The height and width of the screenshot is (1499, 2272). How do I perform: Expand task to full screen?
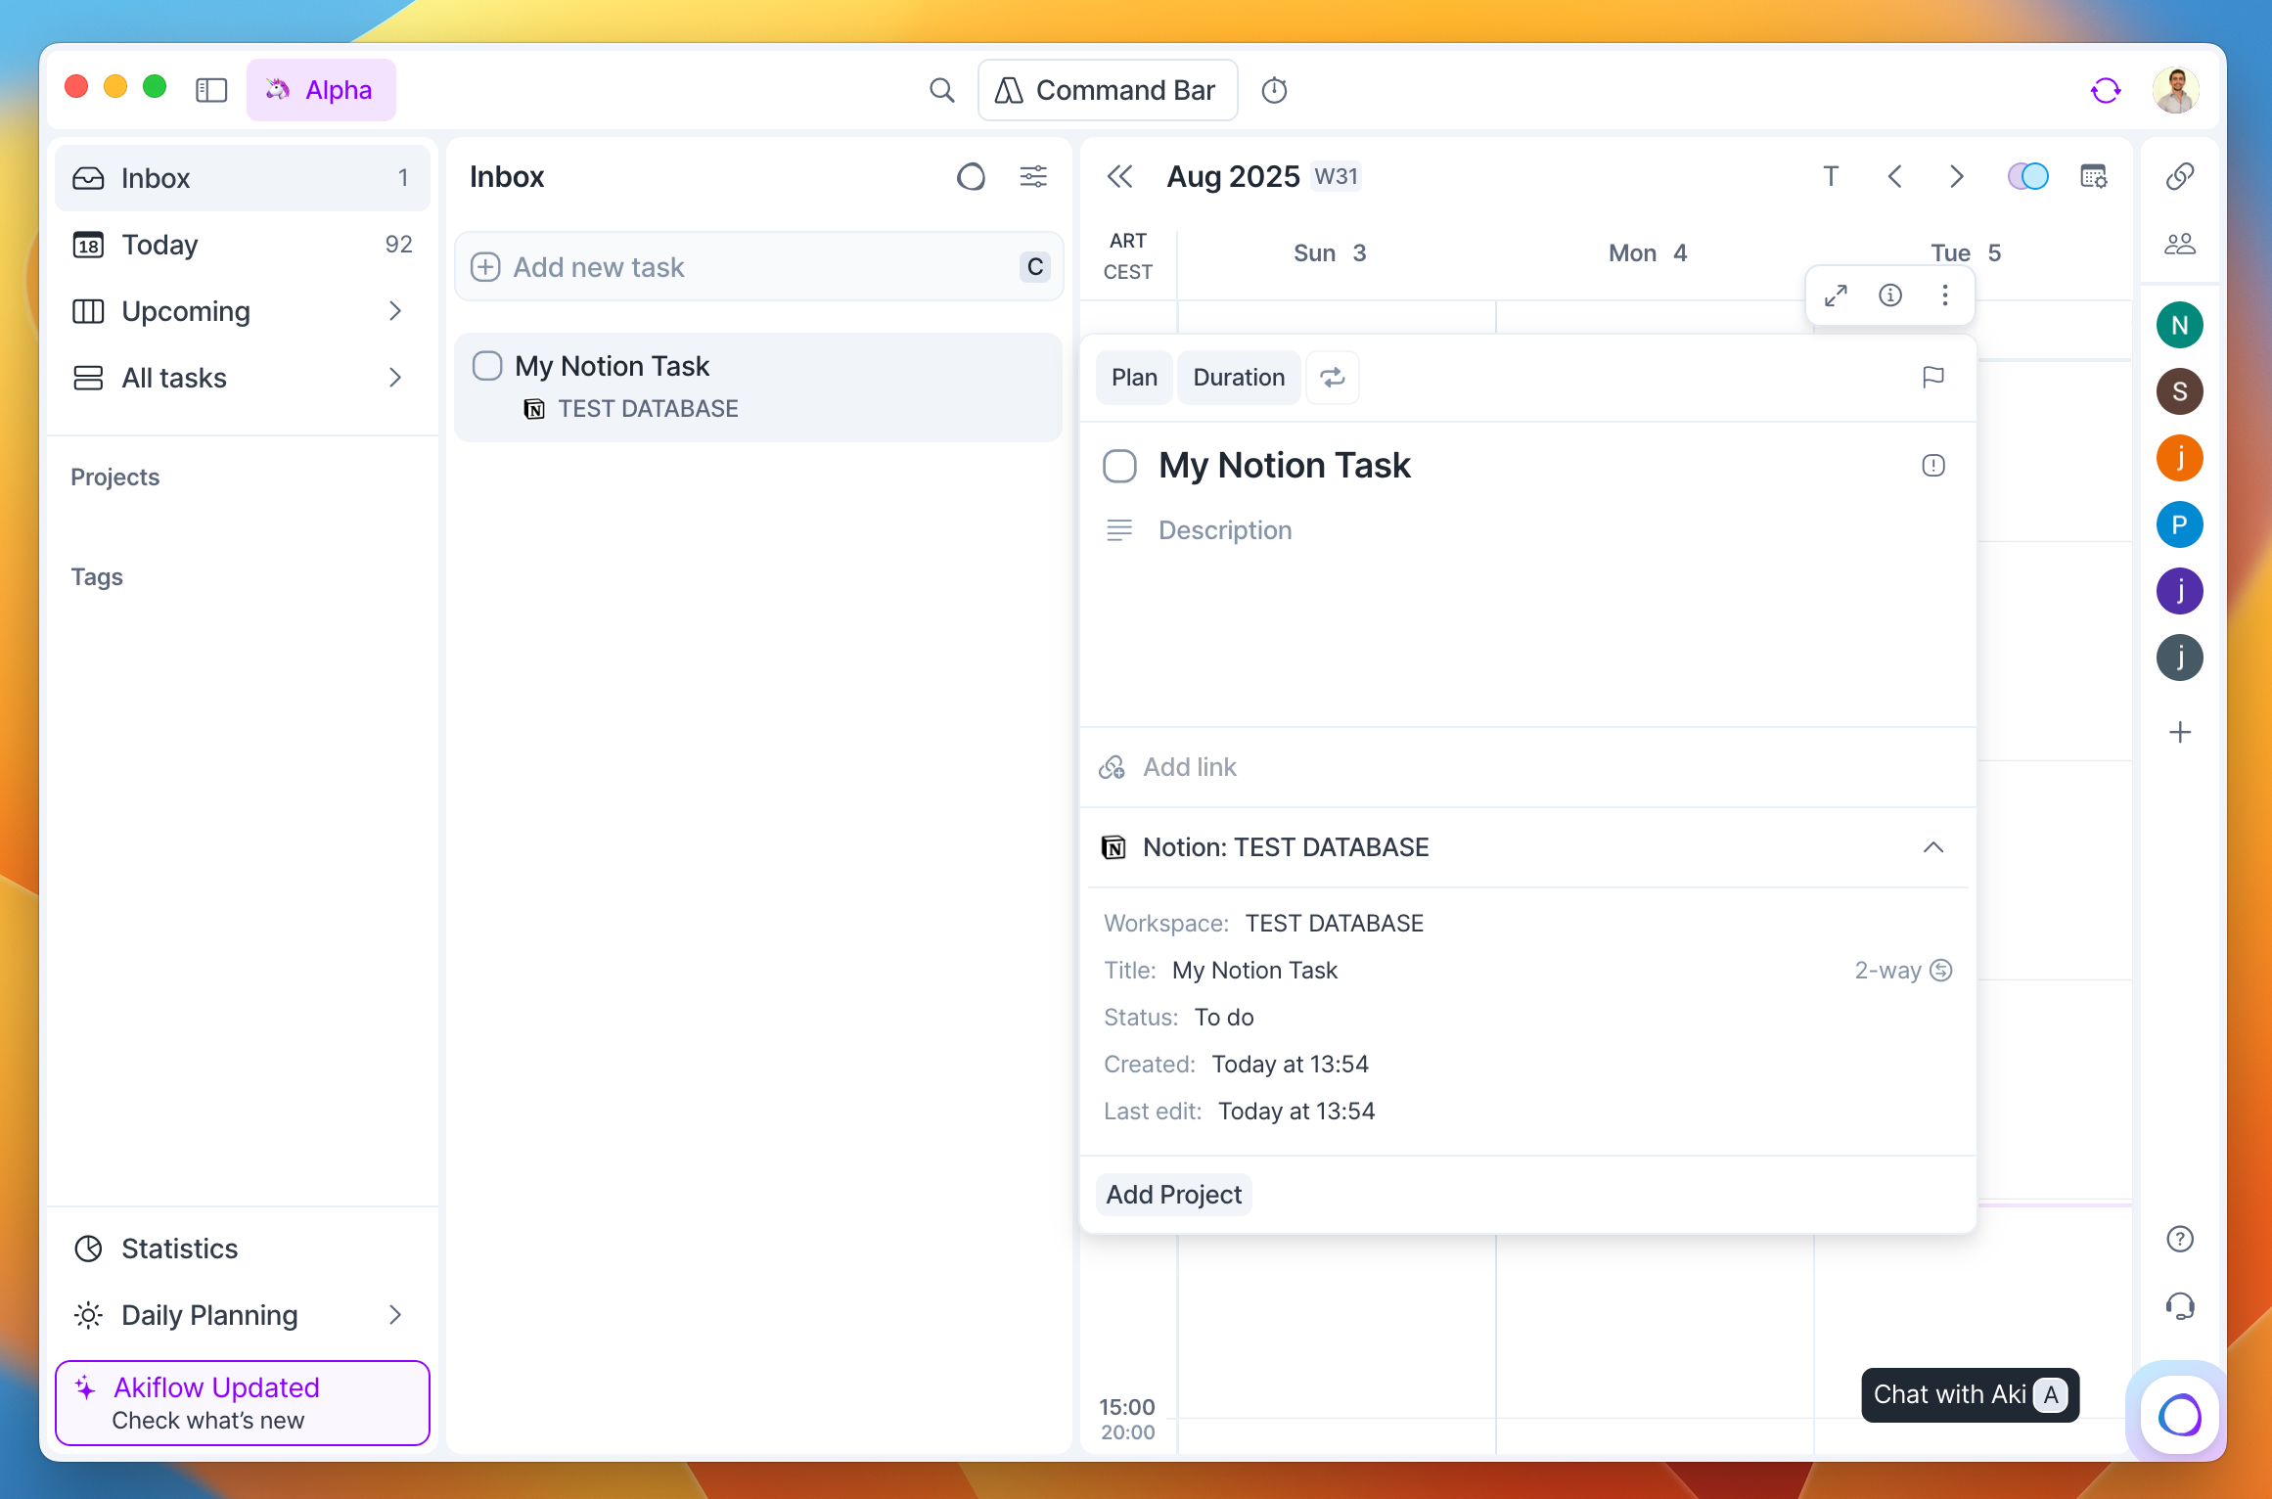coord(1836,295)
